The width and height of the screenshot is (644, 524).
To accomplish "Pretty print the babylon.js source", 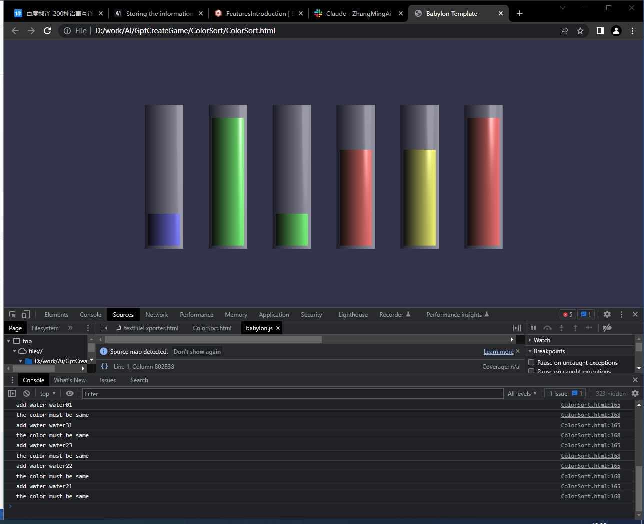I will (x=104, y=366).
